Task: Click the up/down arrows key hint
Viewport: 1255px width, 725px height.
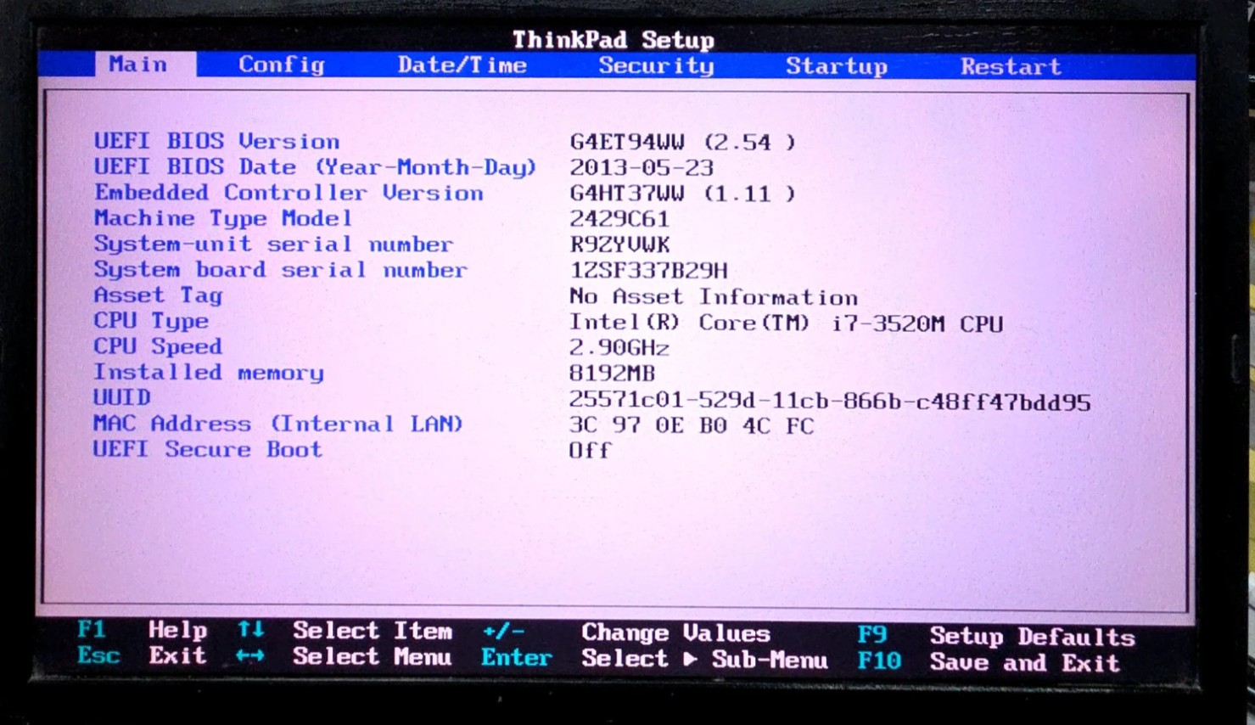Action: pos(250,630)
